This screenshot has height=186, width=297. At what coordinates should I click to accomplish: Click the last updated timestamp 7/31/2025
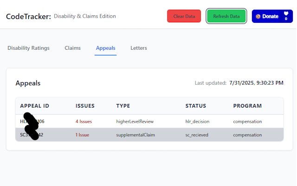(x=256, y=83)
